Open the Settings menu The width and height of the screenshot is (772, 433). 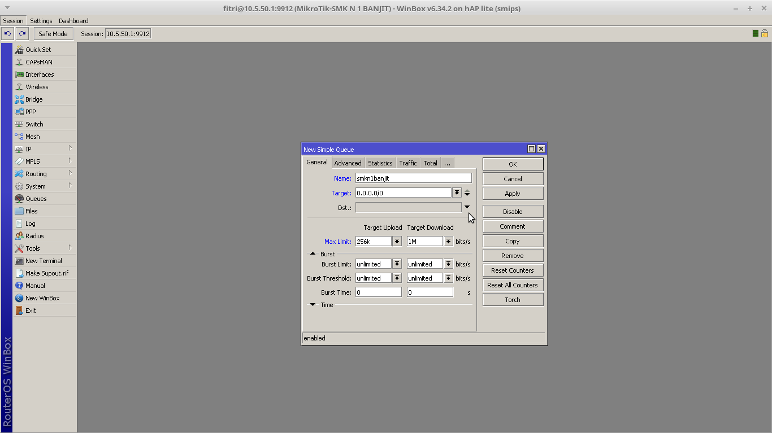click(x=41, y=21)
